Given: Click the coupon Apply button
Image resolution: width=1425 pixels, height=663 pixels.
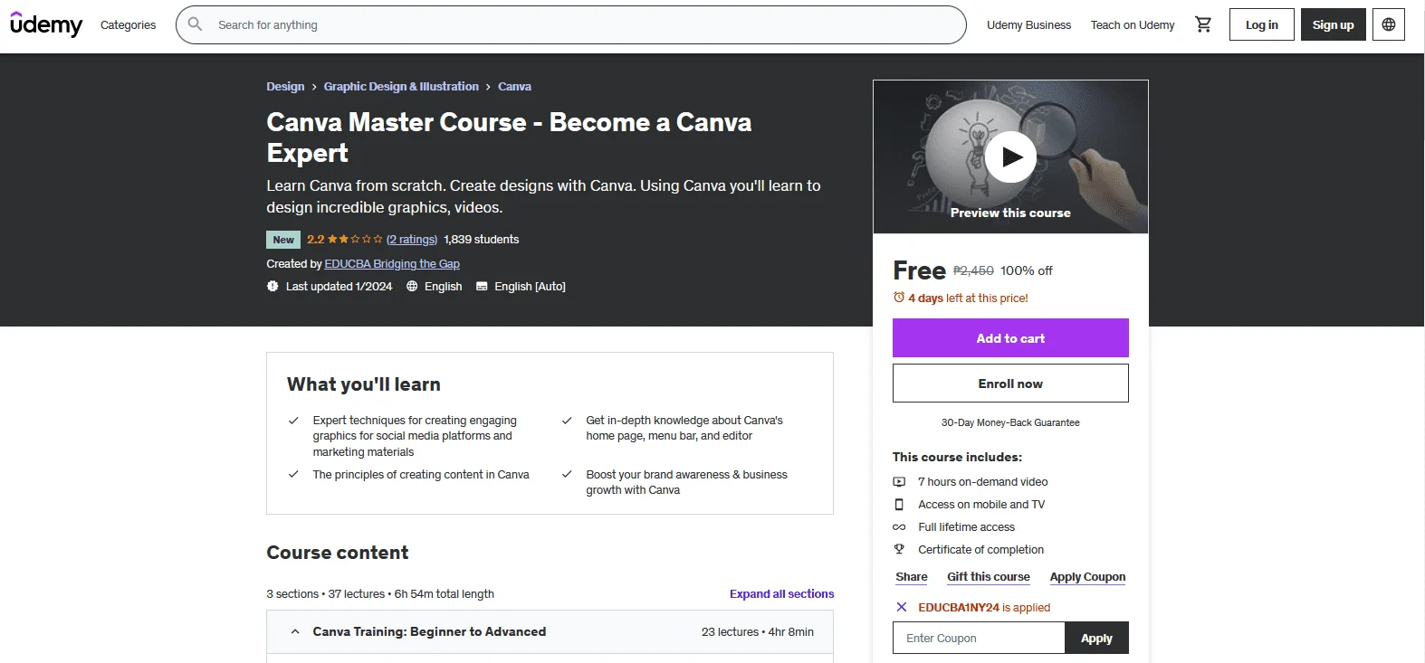Looking at the screenshot, I should (1096, 638).
